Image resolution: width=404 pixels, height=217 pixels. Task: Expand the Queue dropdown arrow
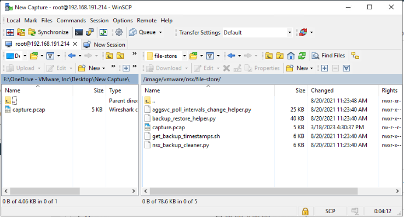tap(160, 32)
